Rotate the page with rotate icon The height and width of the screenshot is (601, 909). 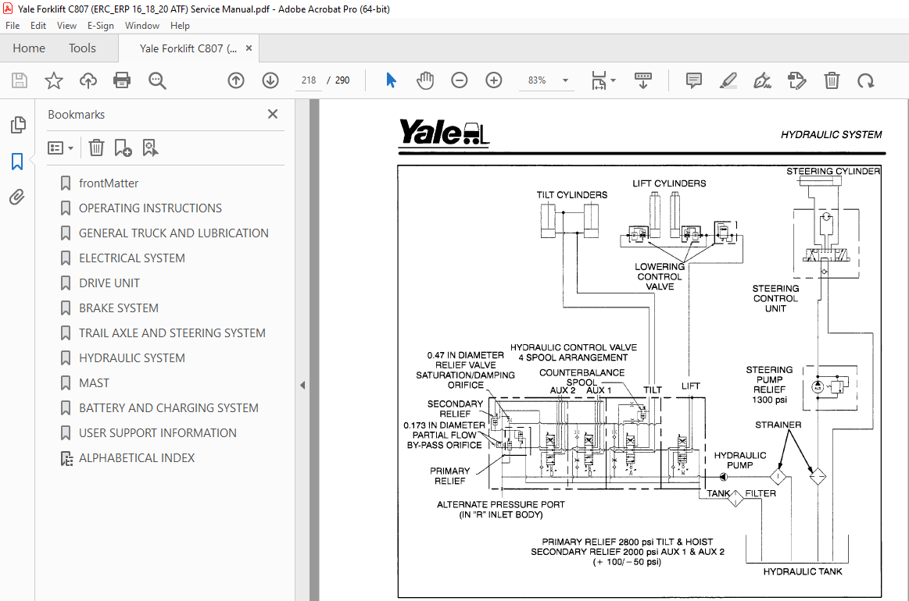[x=865, y=80]
